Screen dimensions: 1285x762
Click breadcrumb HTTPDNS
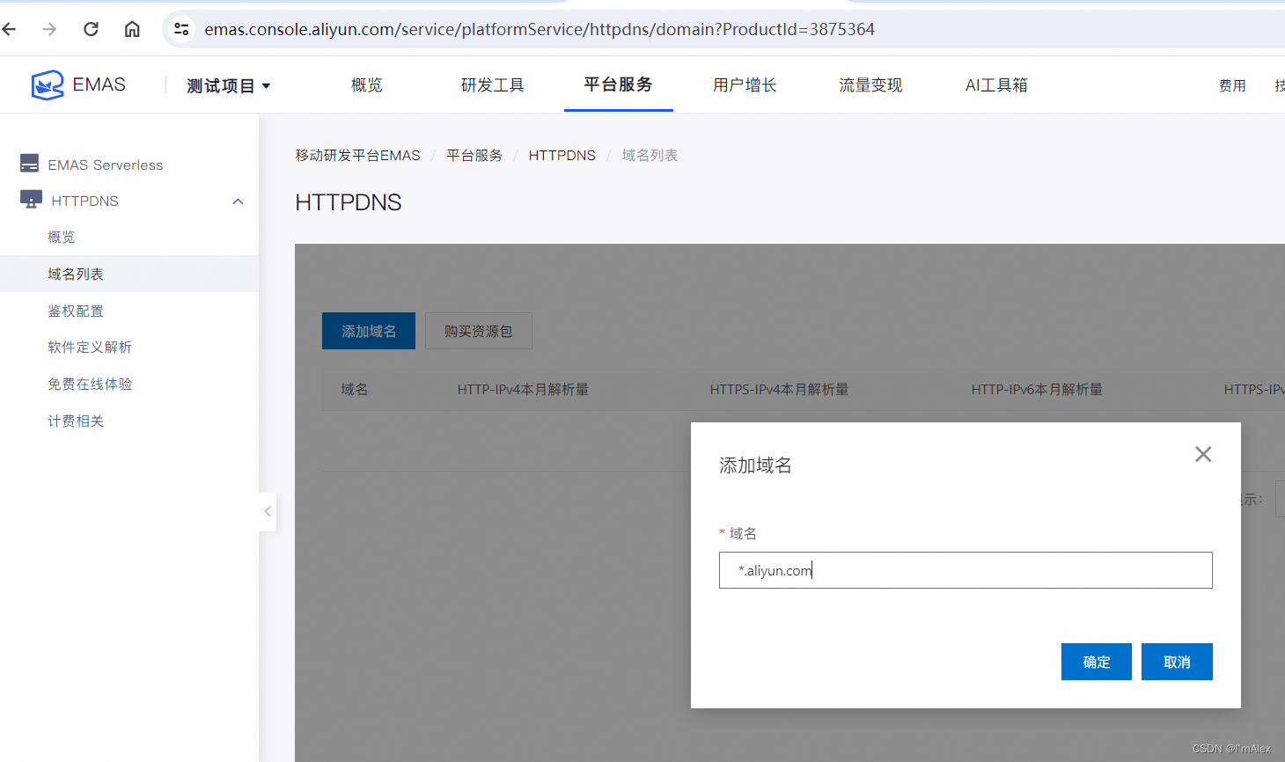(x=562, y=155)
